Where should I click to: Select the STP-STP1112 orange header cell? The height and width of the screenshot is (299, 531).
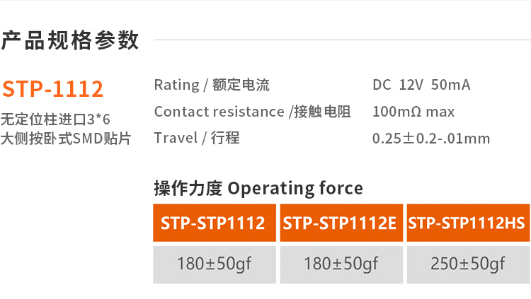pos(214,223)
